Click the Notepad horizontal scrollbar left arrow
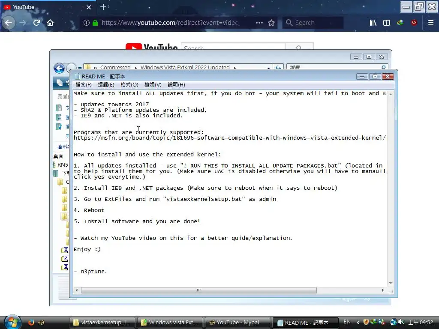The height and width of the screenshot is (329, 439). pos(77,290)
